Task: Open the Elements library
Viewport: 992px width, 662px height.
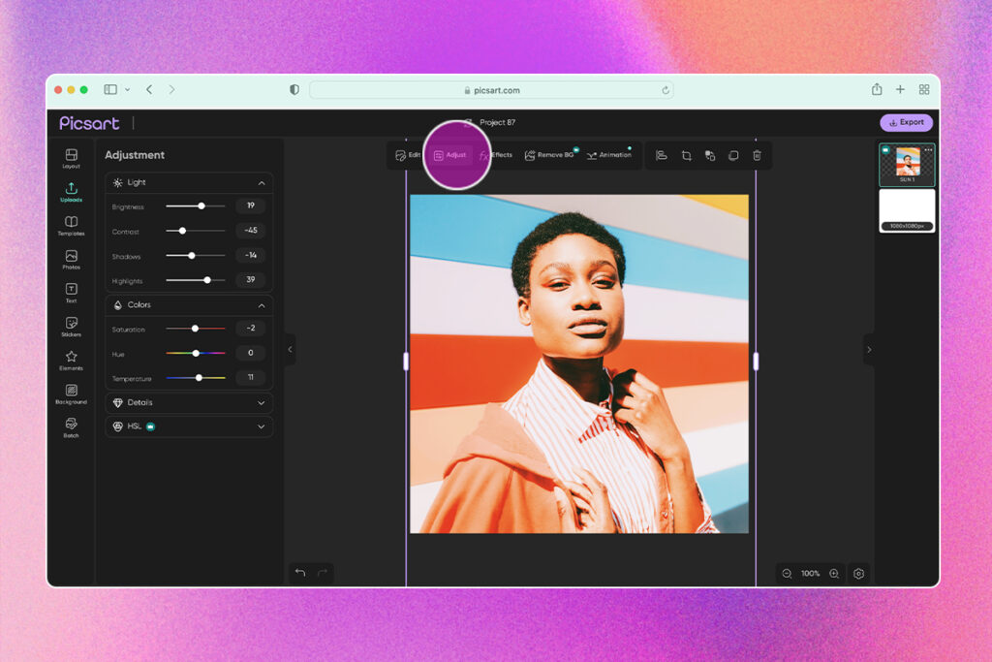Action: pos(71,360)
